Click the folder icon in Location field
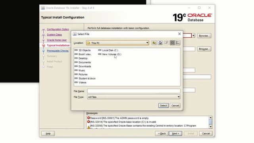The height and width of the screenshot is (143, 254). click(x=89, y=43)
